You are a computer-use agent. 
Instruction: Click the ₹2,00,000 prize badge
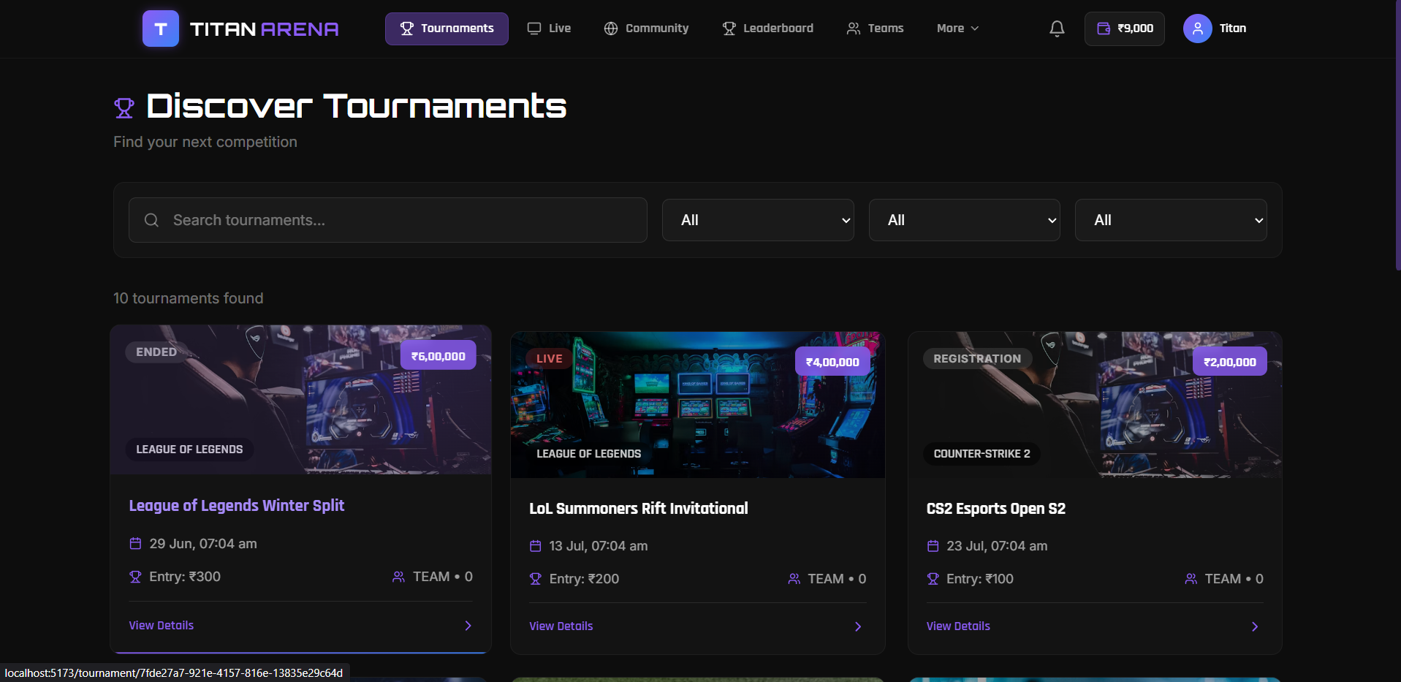tap(1230, 362)
